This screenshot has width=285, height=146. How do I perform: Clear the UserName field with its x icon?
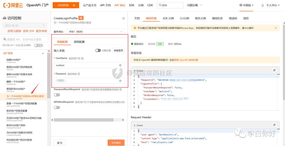click(120, 65)
